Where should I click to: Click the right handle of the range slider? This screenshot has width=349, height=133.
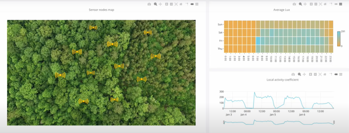[334, 122]
